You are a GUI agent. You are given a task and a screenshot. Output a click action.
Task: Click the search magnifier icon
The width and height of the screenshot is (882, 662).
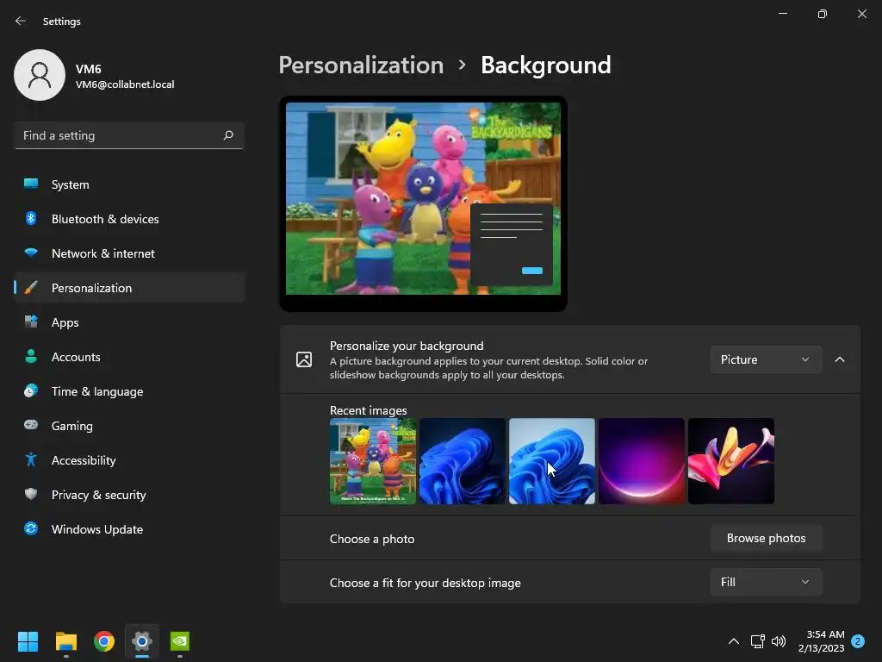(x=227, y=135)
